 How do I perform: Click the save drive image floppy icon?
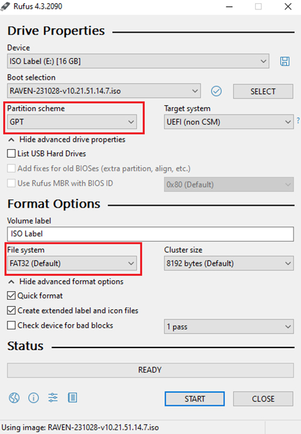[285, 61]
